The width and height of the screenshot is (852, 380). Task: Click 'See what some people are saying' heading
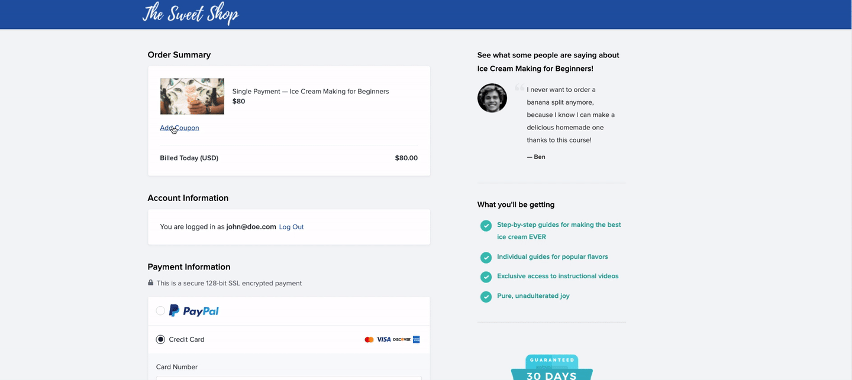pos(548,62)
